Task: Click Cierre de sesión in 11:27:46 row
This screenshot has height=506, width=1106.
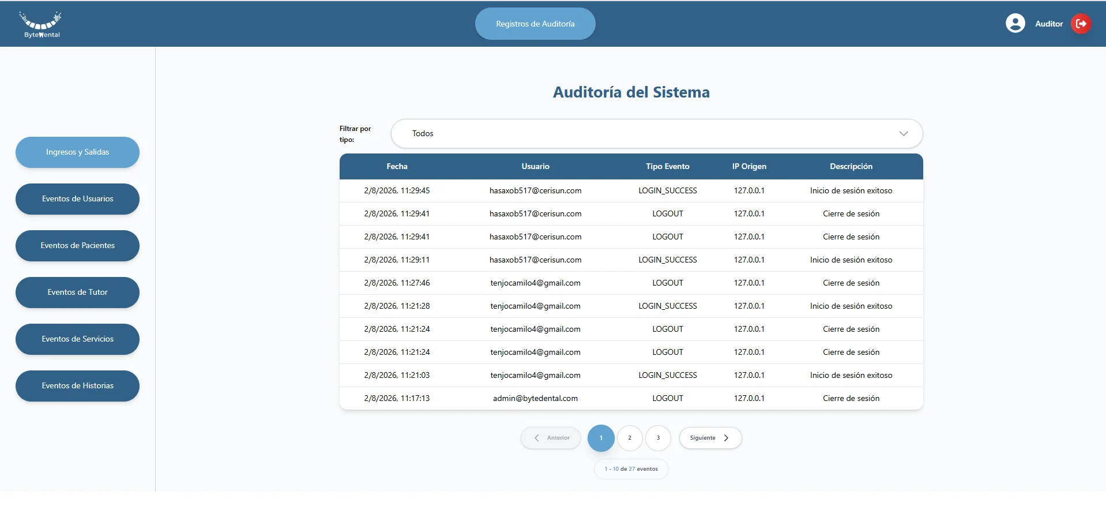Action: (851, 283)
